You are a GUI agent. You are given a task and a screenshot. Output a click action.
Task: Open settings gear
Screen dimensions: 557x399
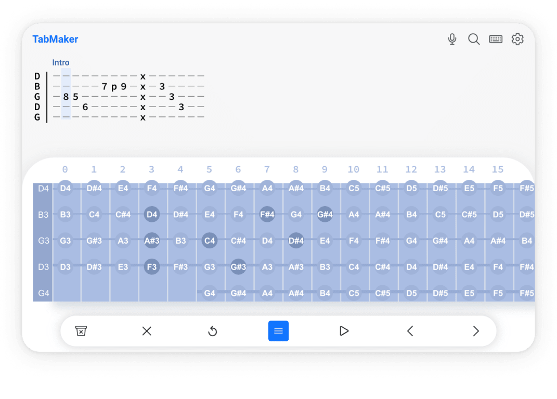pyautogui.click(x=517, y=39)
